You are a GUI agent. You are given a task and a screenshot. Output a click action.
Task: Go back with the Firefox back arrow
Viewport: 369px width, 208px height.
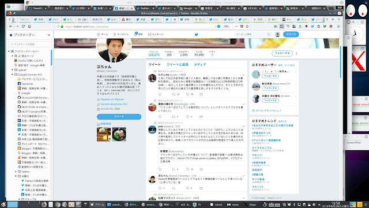(11, 27)
